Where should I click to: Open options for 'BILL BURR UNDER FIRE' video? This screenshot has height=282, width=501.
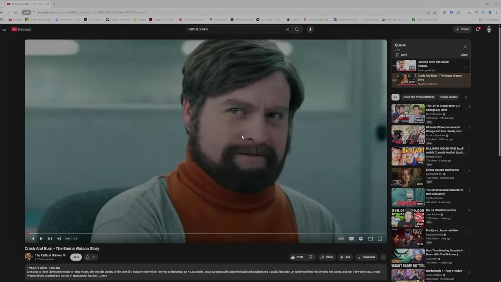tap(469, 149)
